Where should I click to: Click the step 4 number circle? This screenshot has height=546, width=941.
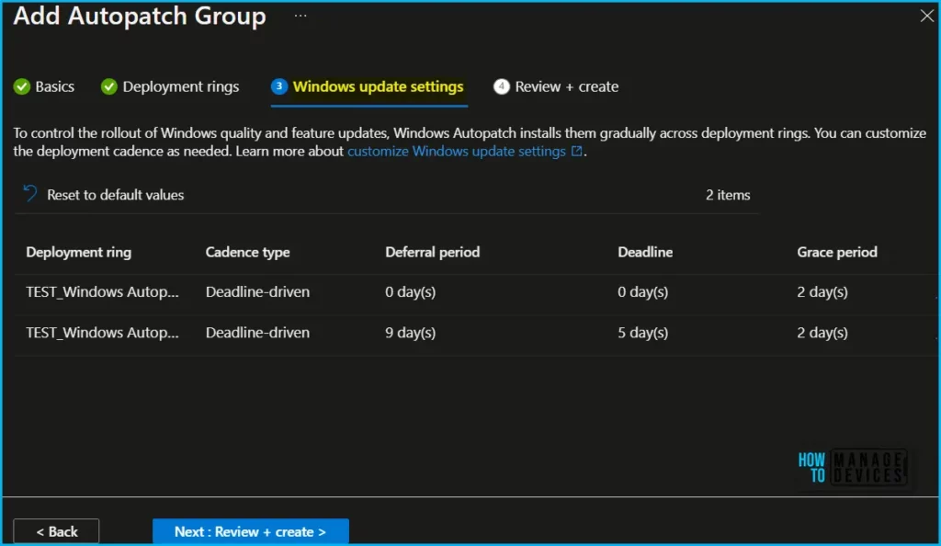click(501, 86)
